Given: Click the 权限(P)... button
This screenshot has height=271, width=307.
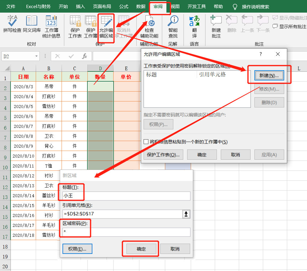Looking at the screenshot, I should (x=158, y=124).
